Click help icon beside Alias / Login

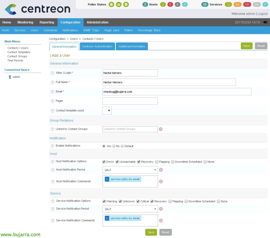52,73
